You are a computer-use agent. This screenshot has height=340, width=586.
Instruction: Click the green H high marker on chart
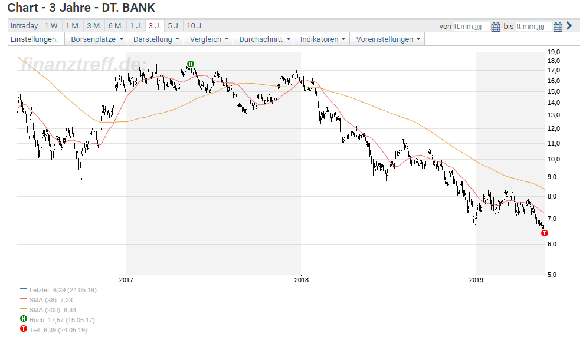[x=191, y=64]
